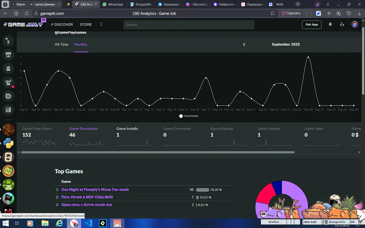Click the Get App button

point(312,24)
